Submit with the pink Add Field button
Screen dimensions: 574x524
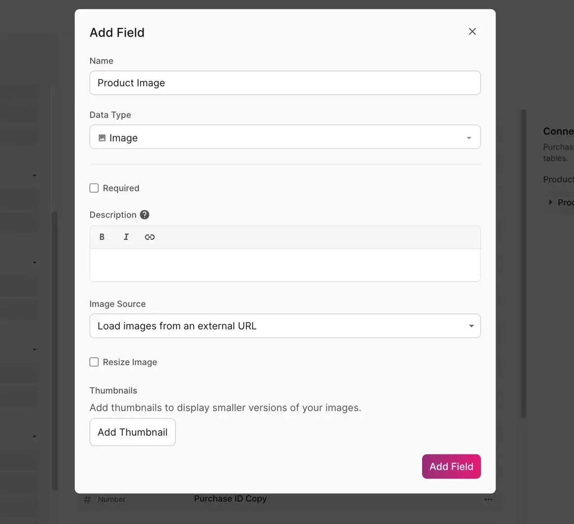pyautogui.click(x=451, y=466)
